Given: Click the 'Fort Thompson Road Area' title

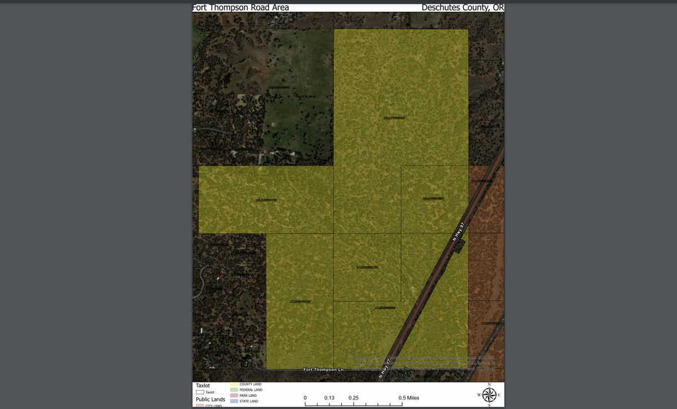Looking at the screenshot, I should tap(241, 7).
